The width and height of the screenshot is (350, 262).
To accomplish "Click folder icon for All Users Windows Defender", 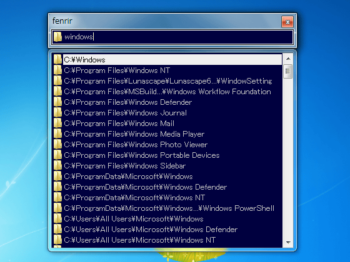I will click(x=57, y=230).
